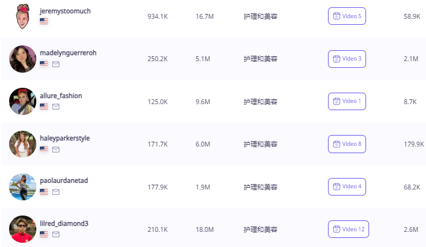Click the email icon under allure_fashion
Viewport: 426px width, 247px height.
pyautogui.click(x=56, y=107)
